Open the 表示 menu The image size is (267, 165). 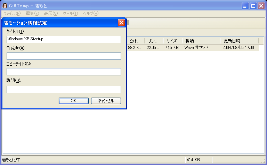[x=51, y=14]
